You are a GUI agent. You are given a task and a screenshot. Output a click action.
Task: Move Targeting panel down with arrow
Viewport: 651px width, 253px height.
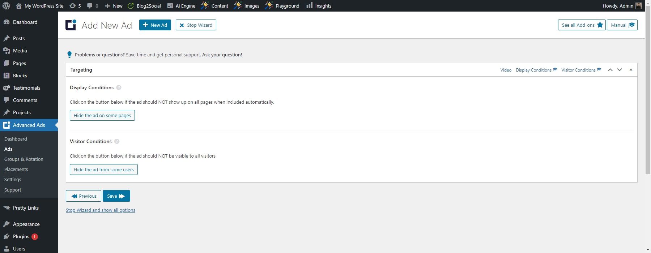[620, 70]
